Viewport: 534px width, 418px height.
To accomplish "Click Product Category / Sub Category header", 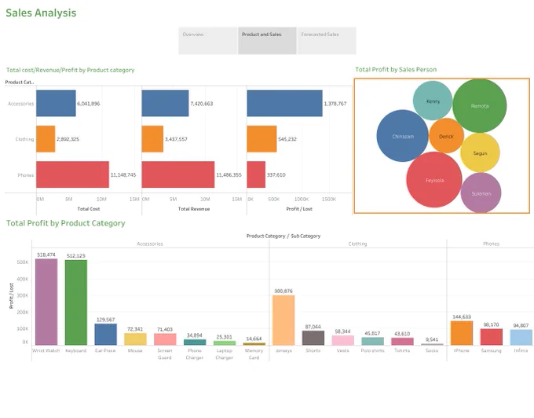I will coord(283,236).
